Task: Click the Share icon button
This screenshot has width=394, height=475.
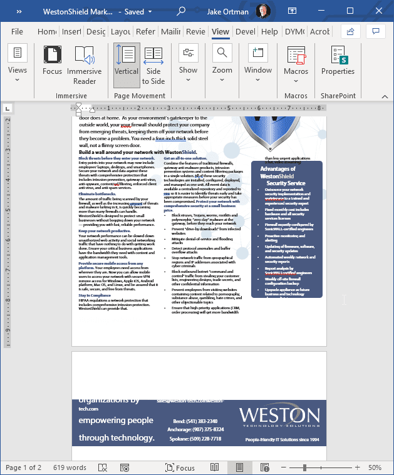Action: (350, 31)
